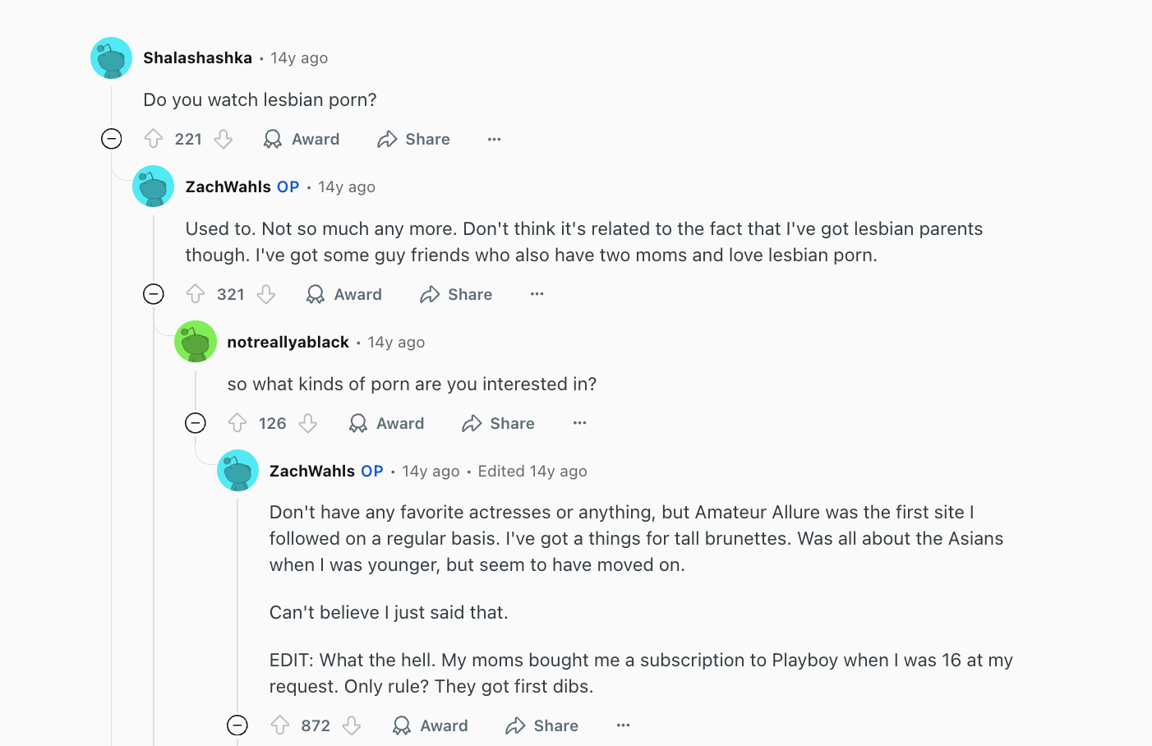The image size is (1152, 746).
Task: Share the comment with 872 points
Action: pyautogui.click(x=542, y=725)
